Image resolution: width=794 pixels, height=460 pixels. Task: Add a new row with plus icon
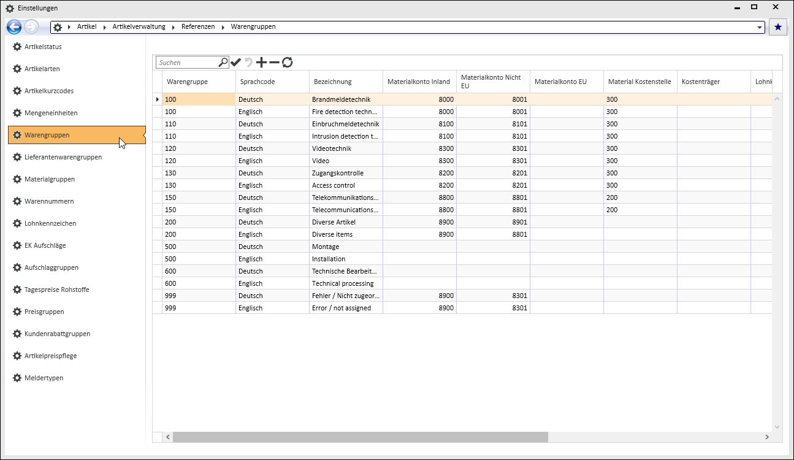261,62
